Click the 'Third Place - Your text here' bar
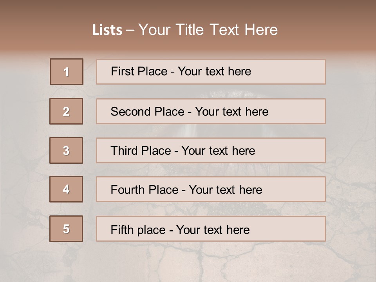The image size is (376, 282). [x=211, y=150]
